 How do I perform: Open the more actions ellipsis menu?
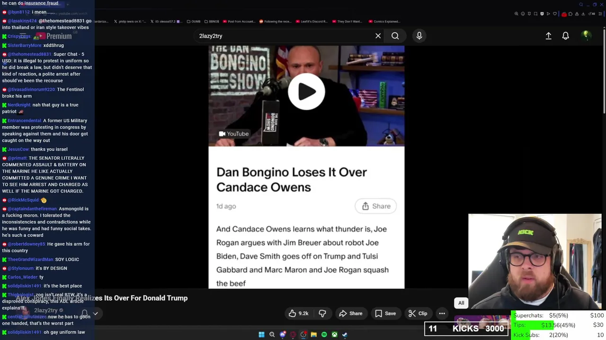[x=442, y=314]
